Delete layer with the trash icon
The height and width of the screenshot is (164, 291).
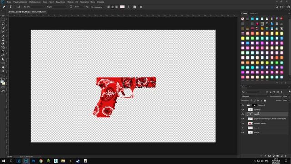tap(286, 156)
